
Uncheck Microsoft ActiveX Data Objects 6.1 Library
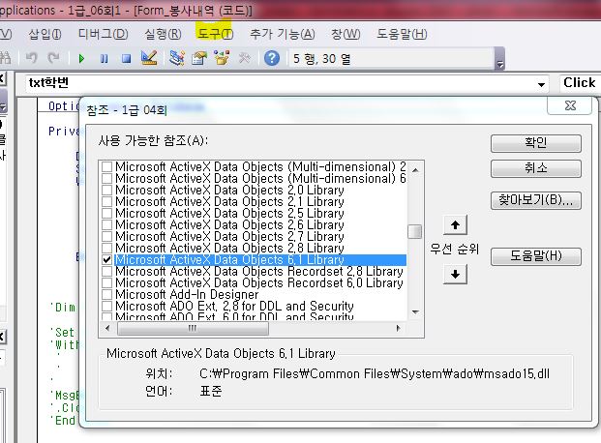[x=107, y=260]
